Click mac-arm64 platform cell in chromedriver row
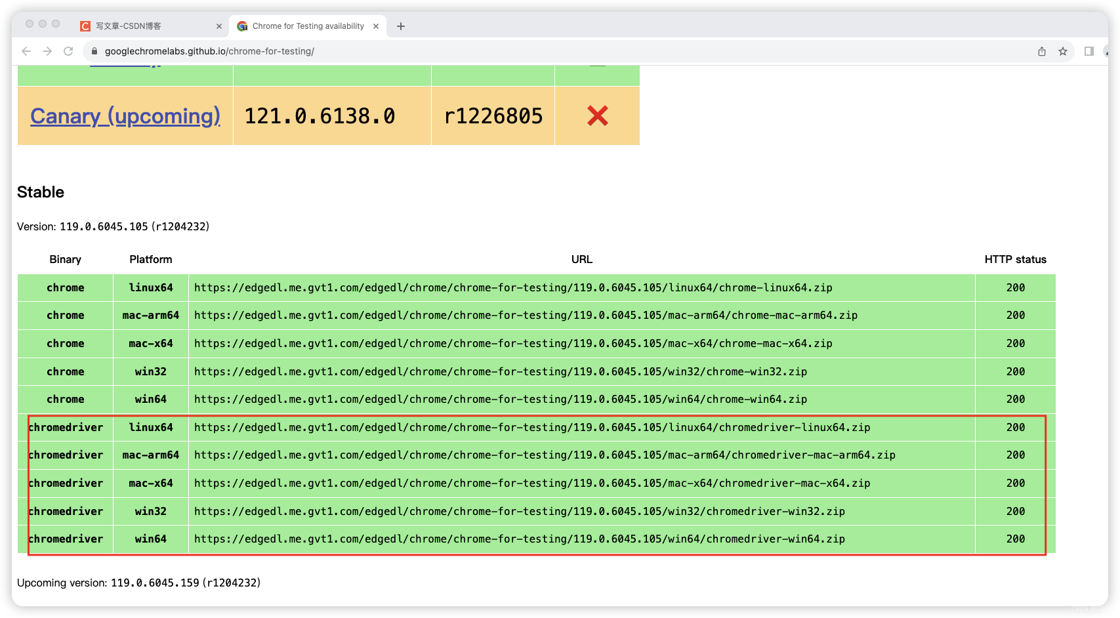Viewport: 1120px width, 618px height. coord(151,455)
